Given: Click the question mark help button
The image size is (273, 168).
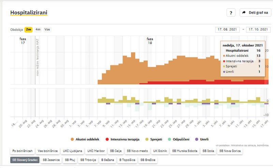Looking at the screenshot, I should 231,13.
